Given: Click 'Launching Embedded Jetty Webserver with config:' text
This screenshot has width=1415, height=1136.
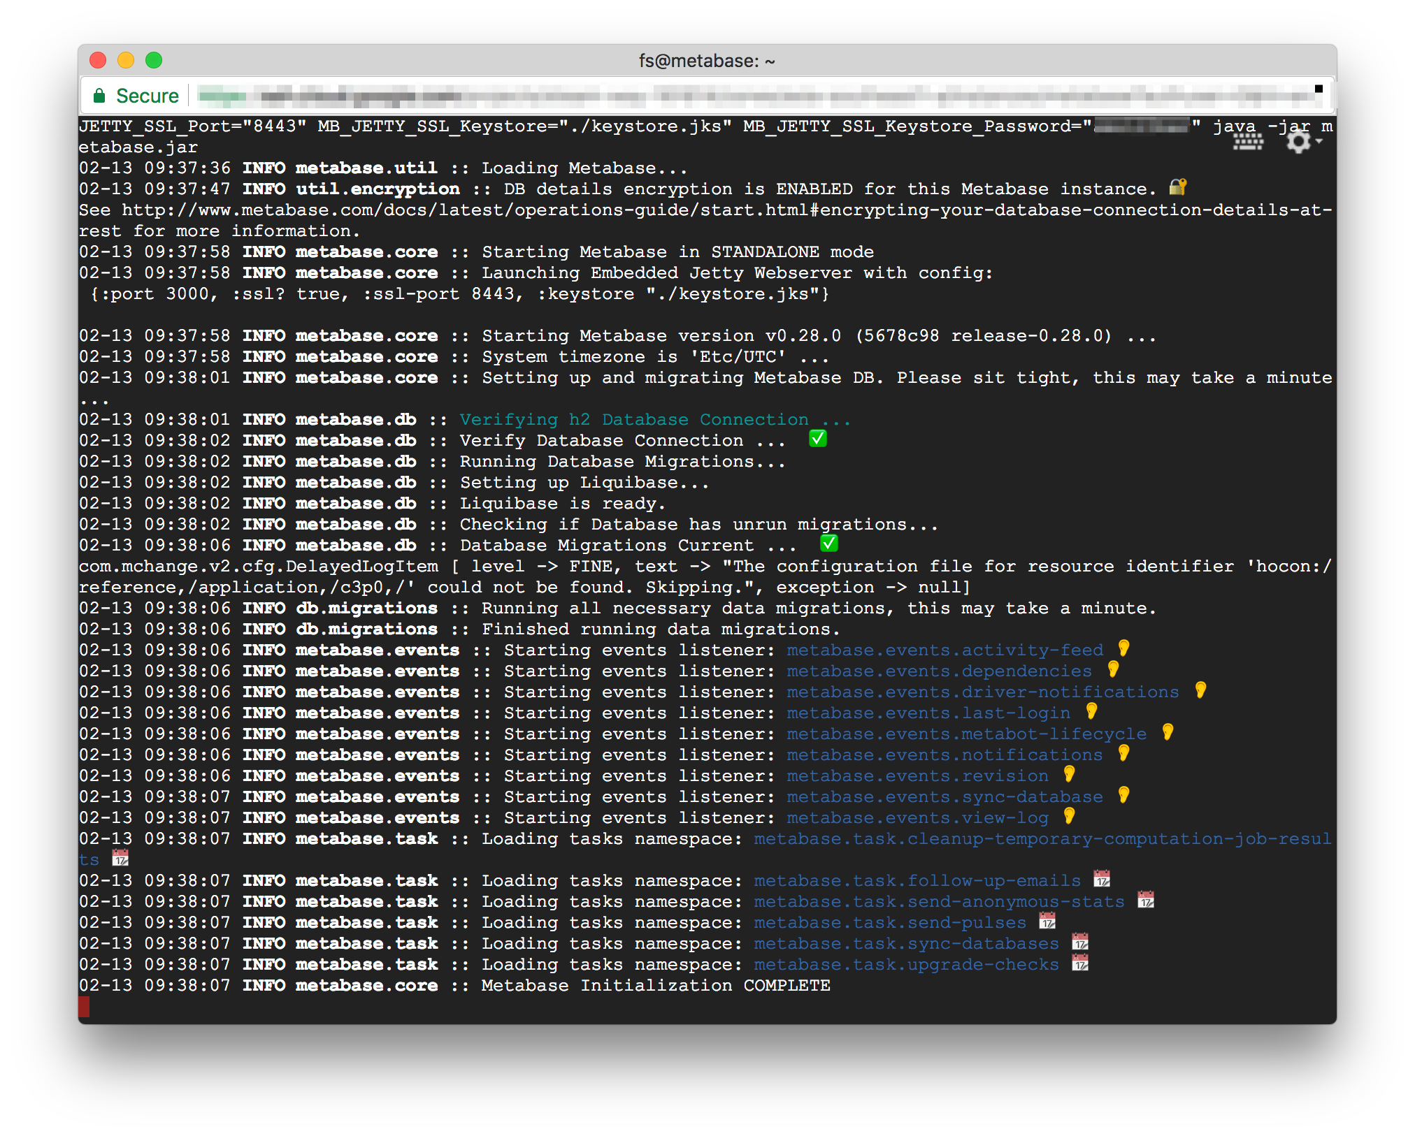Looking at the screenshot, I should pyautogui.click(x=738, y=273).
